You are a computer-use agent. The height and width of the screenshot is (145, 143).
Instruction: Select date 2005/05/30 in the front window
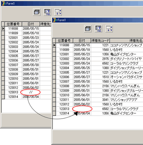(x=82, y=81)
